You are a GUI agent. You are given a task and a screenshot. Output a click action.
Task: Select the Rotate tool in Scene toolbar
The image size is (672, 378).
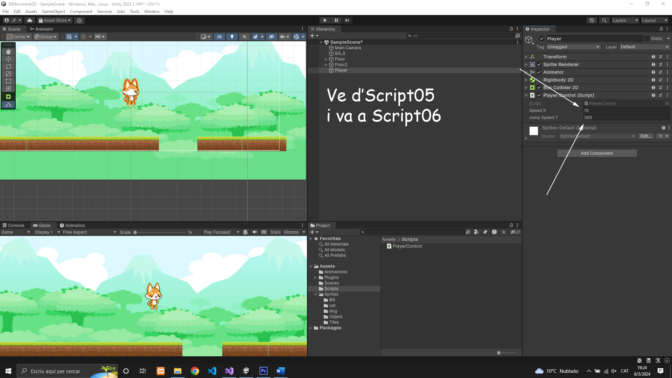pos(8,66)
